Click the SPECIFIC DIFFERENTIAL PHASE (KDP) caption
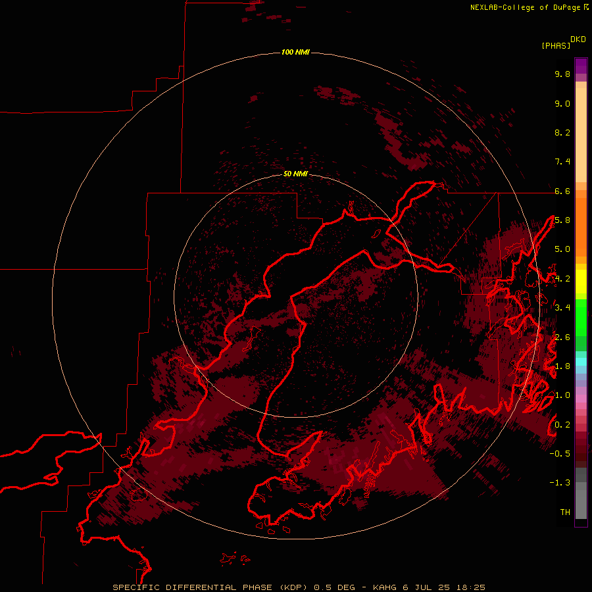592x592 pixels. pyautogui.click(x=210, y=587)
